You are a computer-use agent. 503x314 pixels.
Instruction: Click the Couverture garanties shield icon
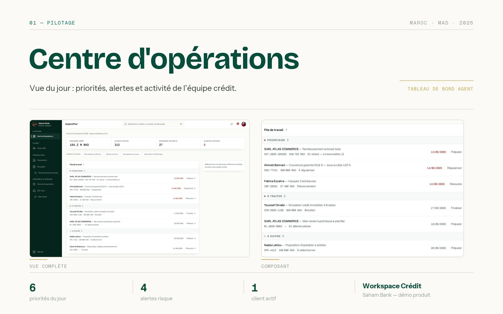[x=34, y=184]
